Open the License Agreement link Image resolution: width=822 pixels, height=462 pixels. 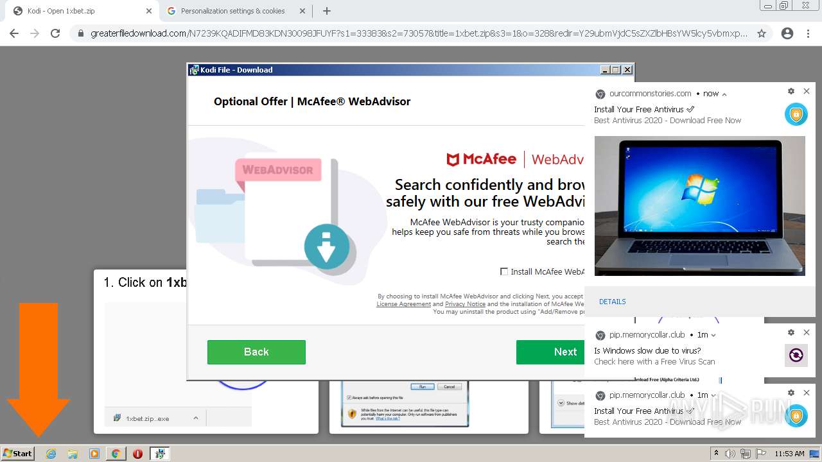(403, 304)
